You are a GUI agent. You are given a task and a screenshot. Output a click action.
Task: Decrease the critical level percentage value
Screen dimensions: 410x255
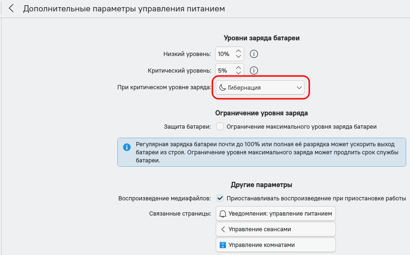(x=238, y=73)
